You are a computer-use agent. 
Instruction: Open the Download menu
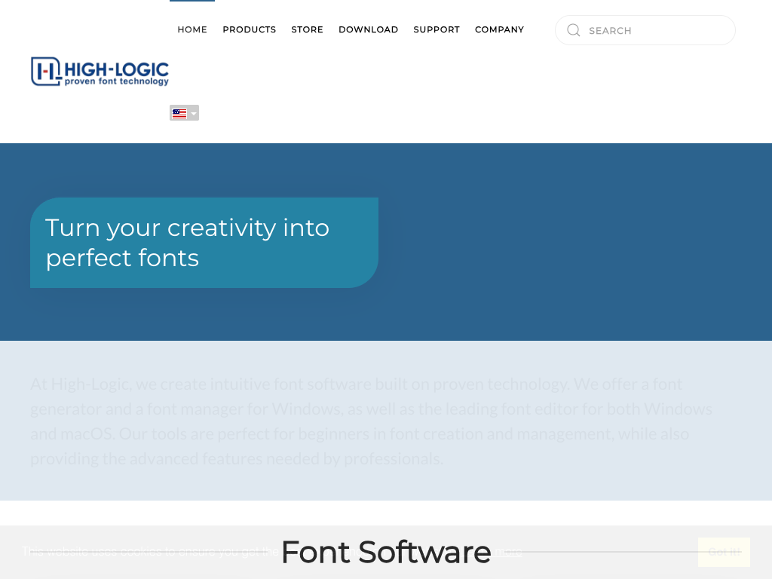pyautogui.click(x=368, y=29)
